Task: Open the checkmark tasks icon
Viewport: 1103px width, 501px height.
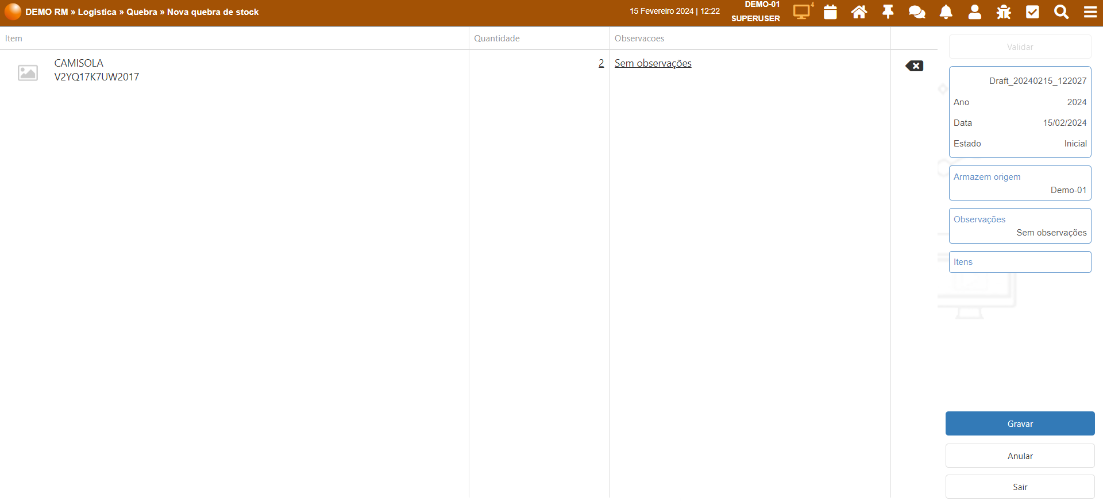Action: 1032,11
